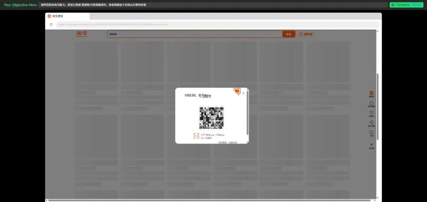
Task: Open shopping cart in right sidebar
Action: (x=371, y=114)
